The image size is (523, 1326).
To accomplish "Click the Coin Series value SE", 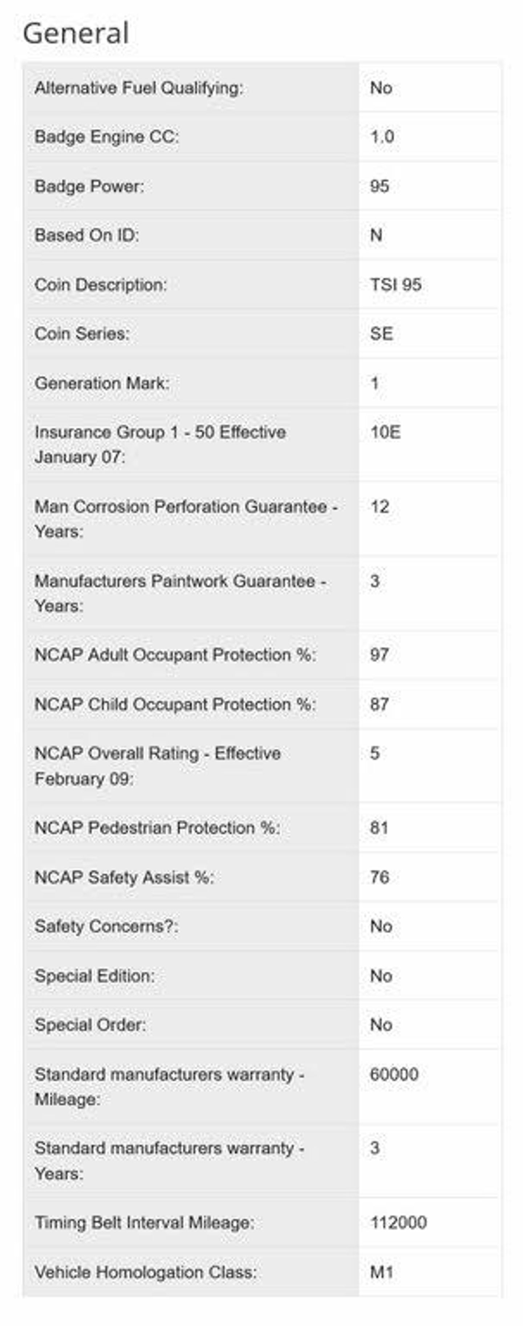I will tap(381, 333).
